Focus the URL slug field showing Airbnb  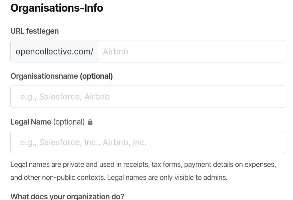pos(192,51)
